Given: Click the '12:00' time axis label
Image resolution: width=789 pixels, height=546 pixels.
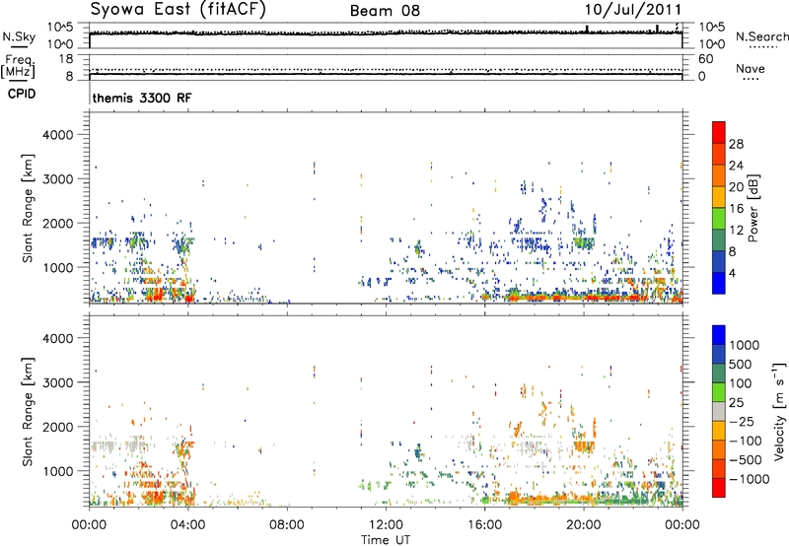Looking at the screenshot, I should pos(386,525).
